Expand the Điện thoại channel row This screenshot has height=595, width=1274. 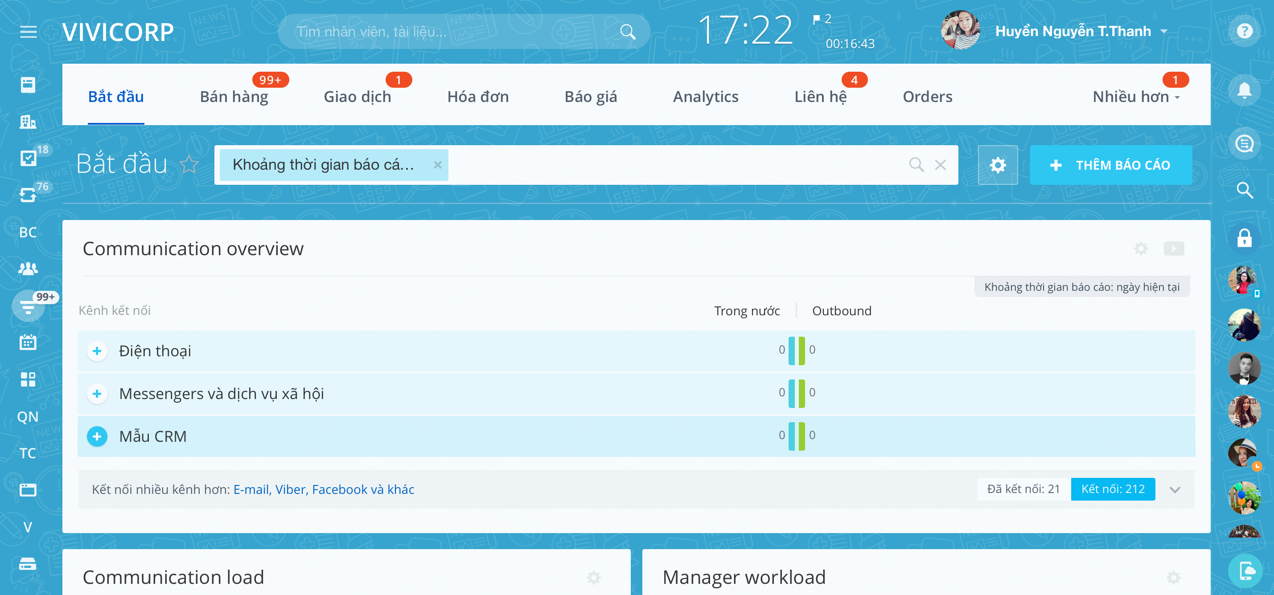click(x=97, y=351)
